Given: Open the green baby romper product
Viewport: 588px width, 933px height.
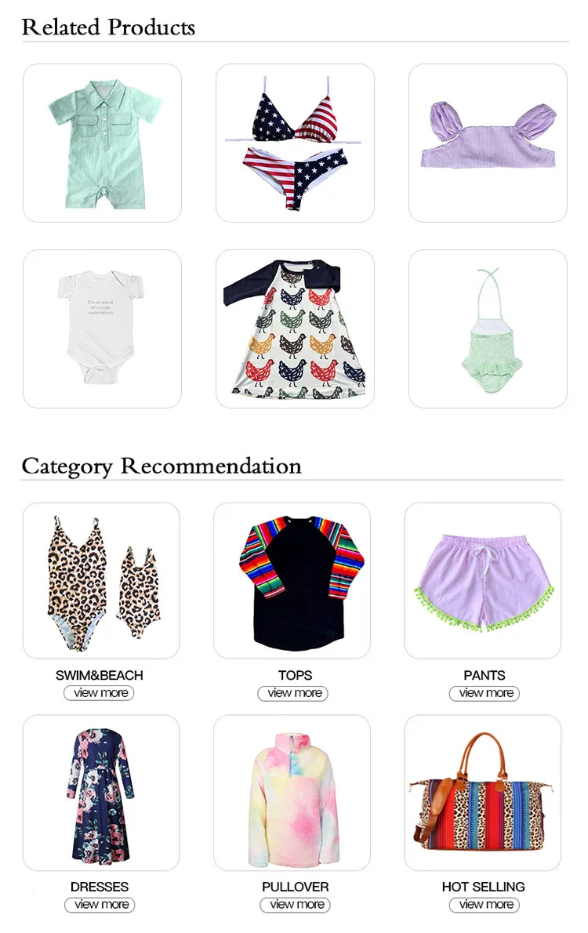Looking at the screenshot, I should click(x=103, y=143).
